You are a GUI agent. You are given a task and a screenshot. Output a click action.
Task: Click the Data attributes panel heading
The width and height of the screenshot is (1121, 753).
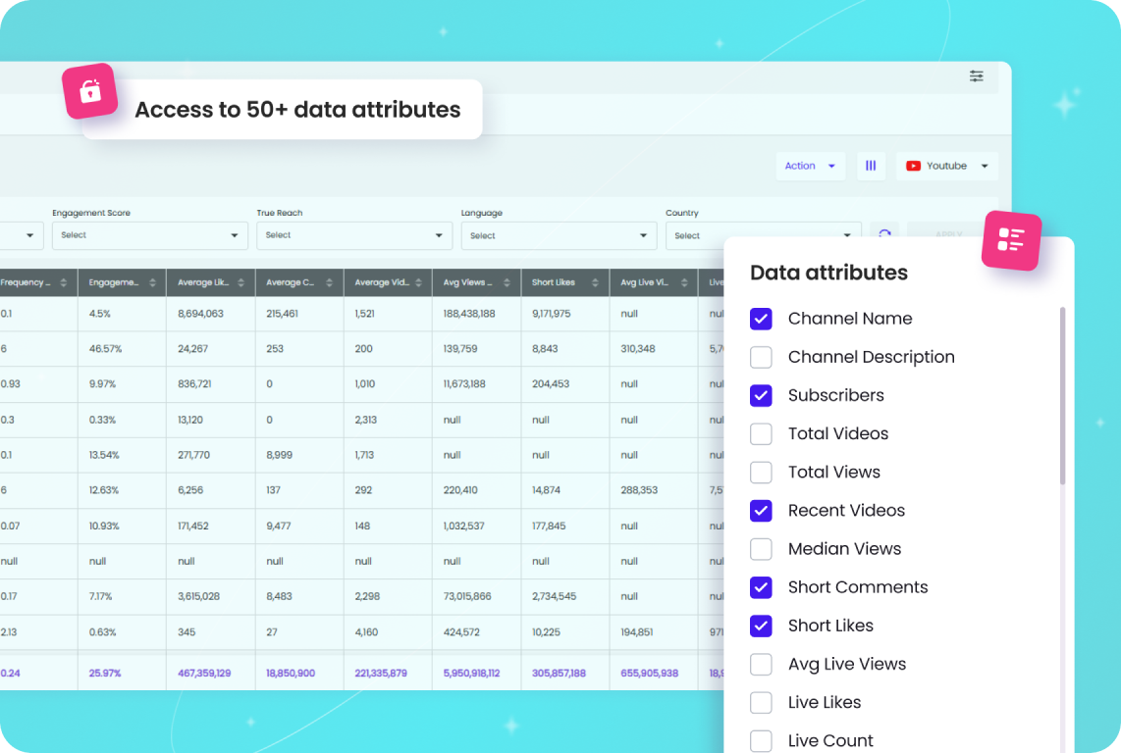coord(828,273)
